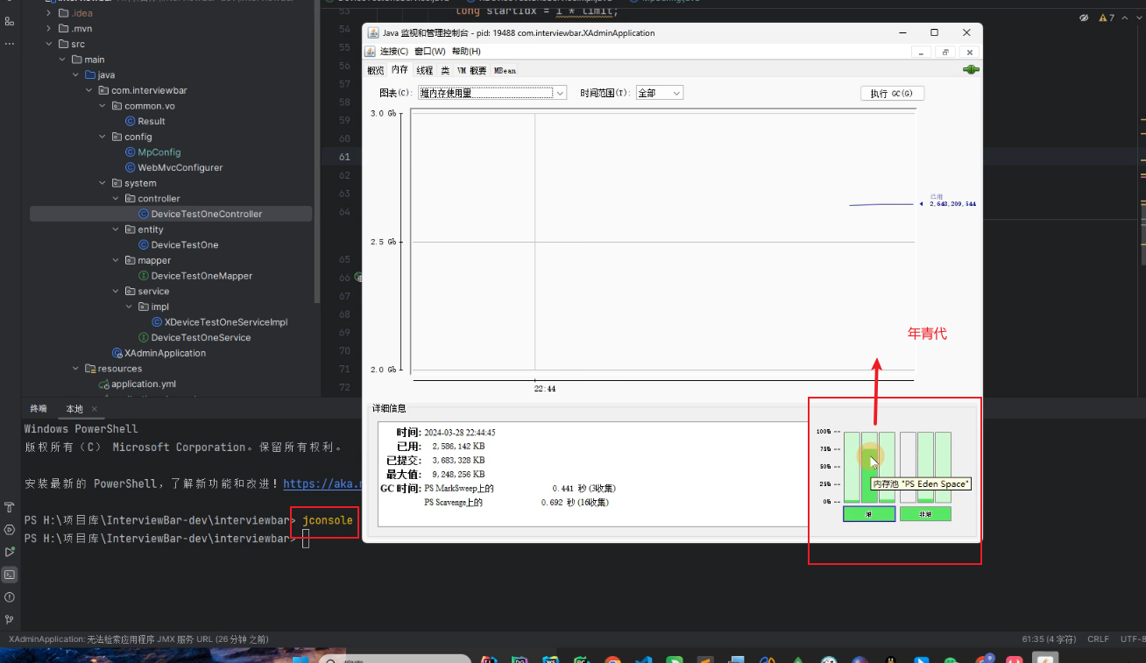Collapse the system package
Viewport: 1146px width, 663px height.
click(103, 183)
